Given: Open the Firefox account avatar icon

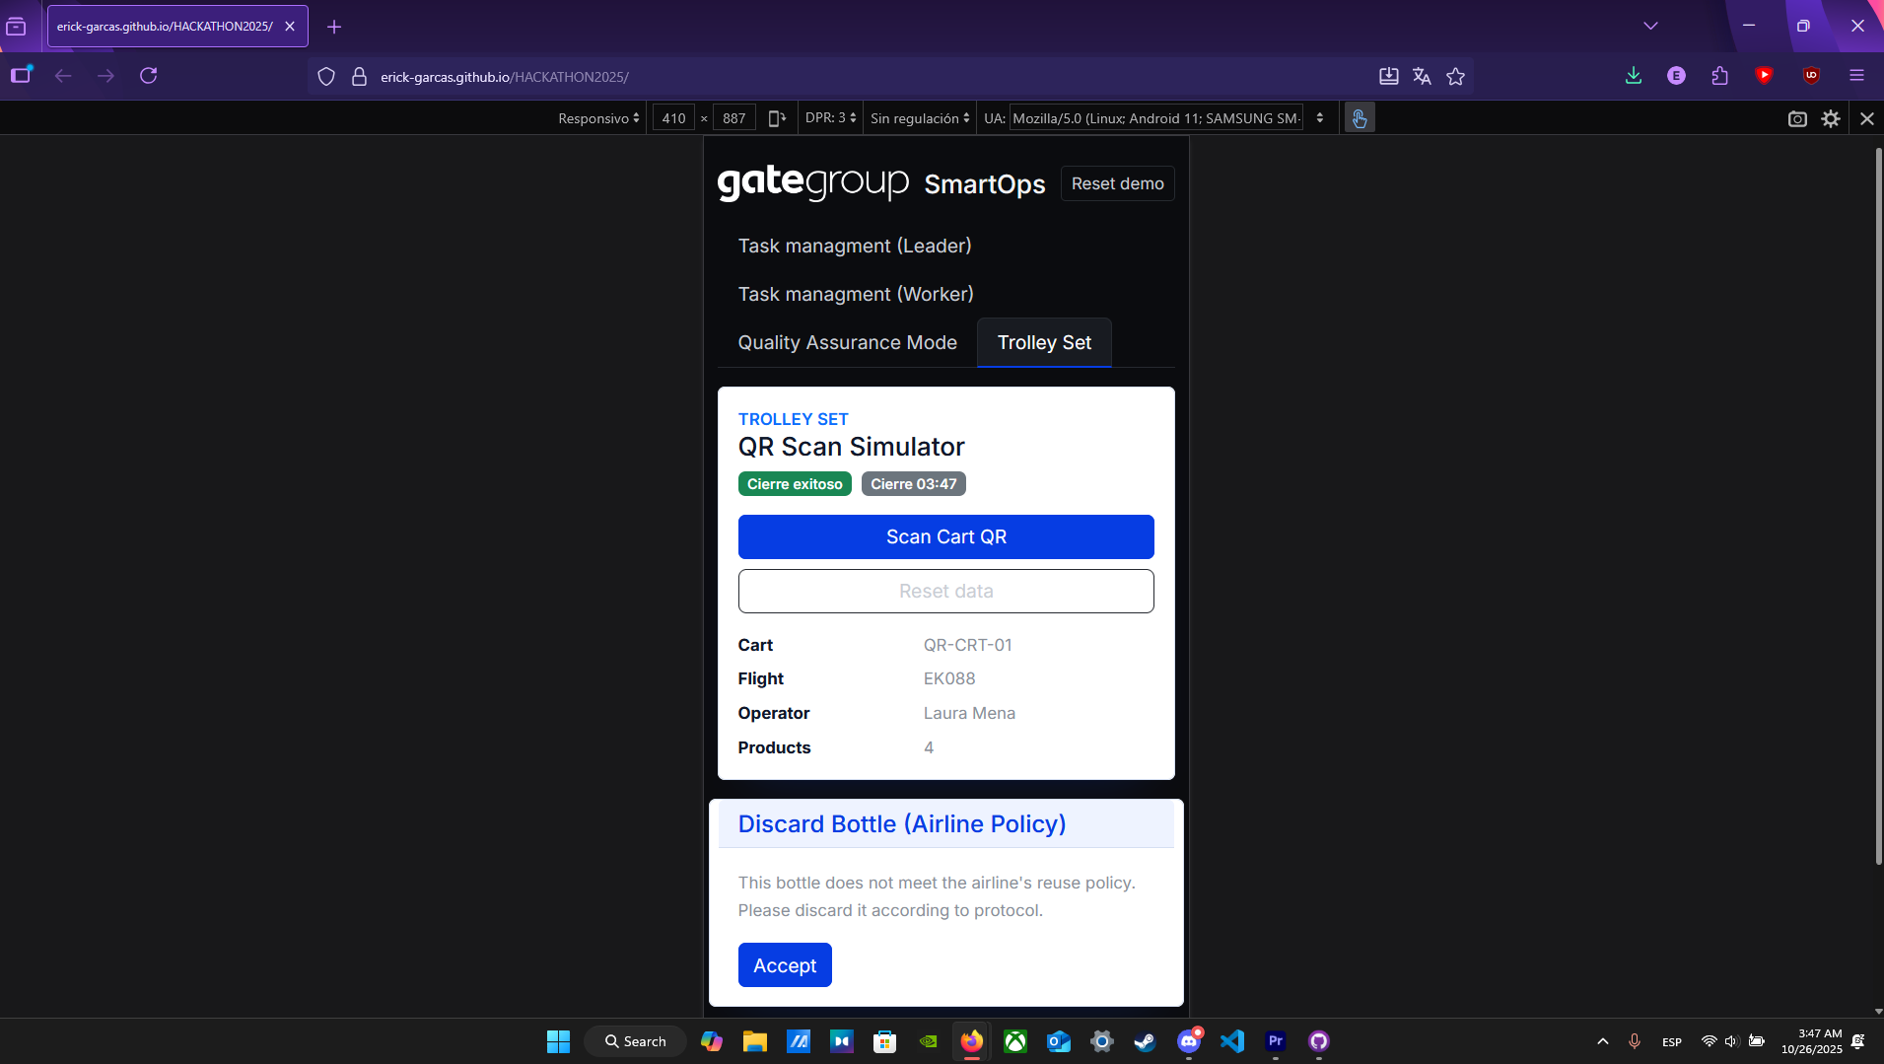Looking at the screenshot, I should click(x=1676, y=76).
